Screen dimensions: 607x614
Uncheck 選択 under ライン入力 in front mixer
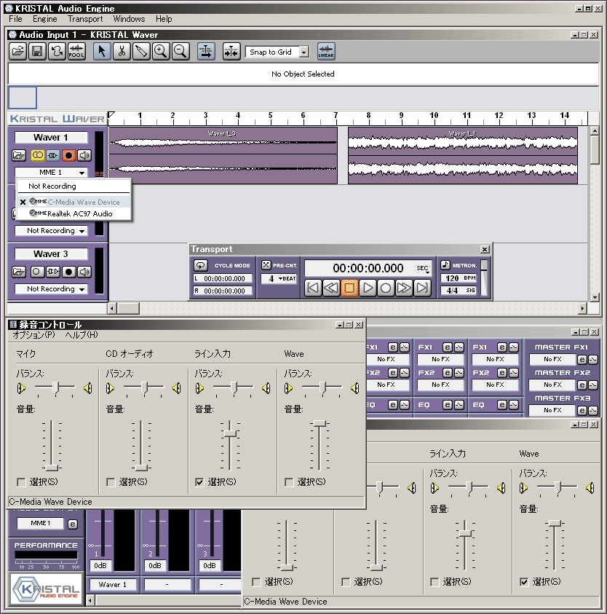pos(199,482)
